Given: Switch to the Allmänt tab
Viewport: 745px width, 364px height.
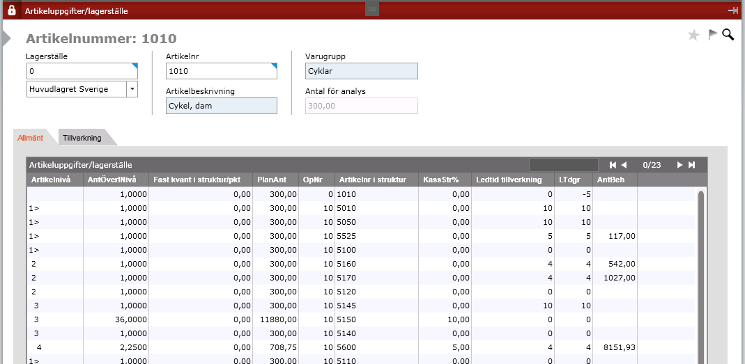Looking at the screenshot, I should 31,138.
